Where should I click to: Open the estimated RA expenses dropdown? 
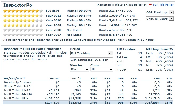[92, 60]
